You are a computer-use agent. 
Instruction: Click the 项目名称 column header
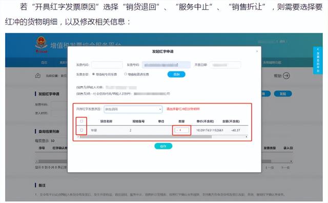click(x=106, y=121)
